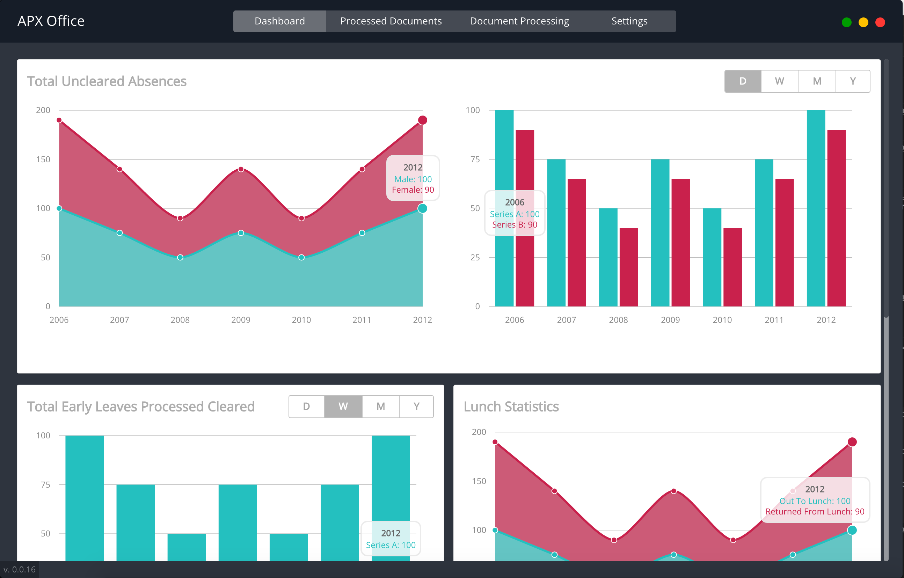Click the red 2010 bar in grouped bar chart
The image size is (904, 578).
click(732, 267)
